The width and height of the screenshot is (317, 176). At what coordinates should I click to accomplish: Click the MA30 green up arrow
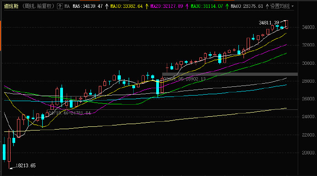227,6
